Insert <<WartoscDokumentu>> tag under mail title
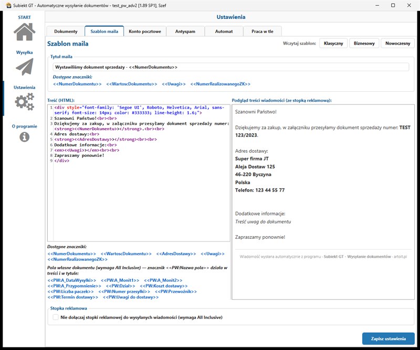Viewport: 420px width, 350px height. 132,84
